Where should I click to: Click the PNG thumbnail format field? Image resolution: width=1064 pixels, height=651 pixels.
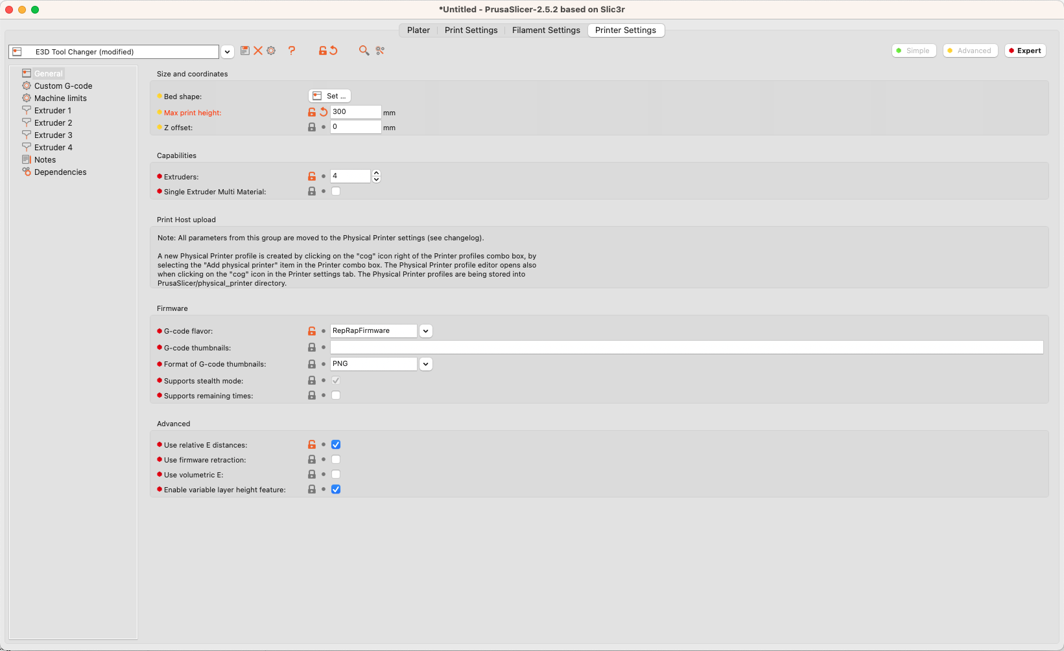coord(373,364)
